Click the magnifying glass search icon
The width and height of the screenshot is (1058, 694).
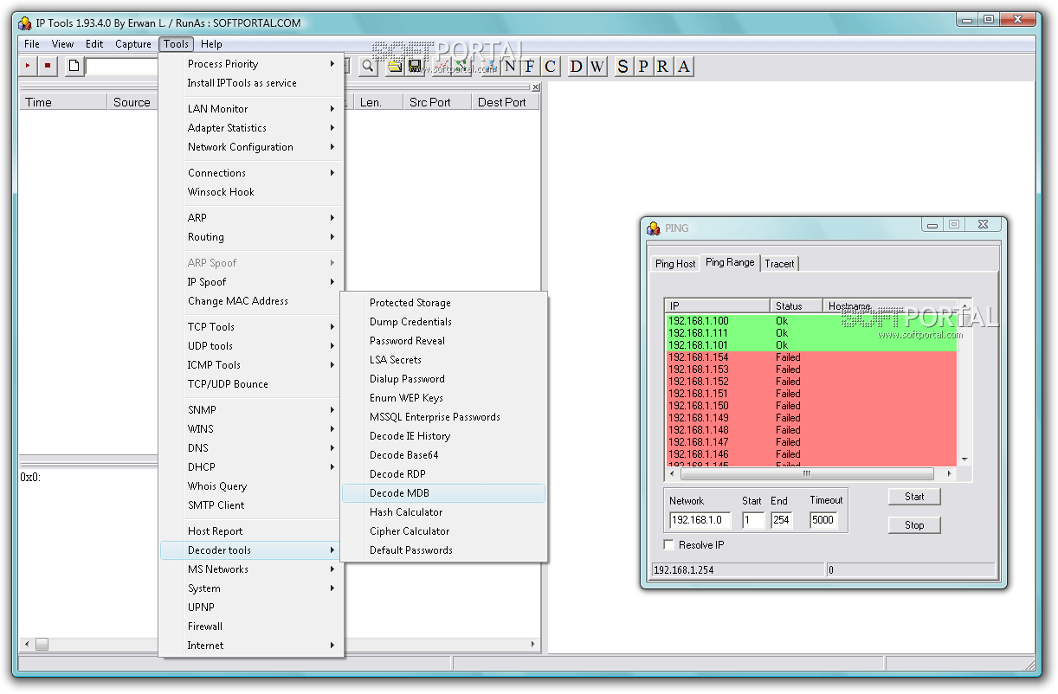click(368, 66)
